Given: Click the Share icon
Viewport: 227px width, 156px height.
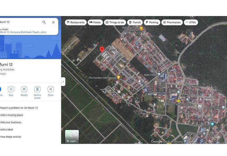Looking at the screenshot, I should pos(51,89).
